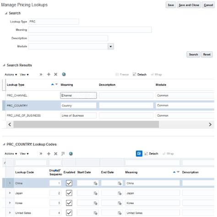Delete the selected lookup code with X icon

pyautogui.click(x=56, y=154)
